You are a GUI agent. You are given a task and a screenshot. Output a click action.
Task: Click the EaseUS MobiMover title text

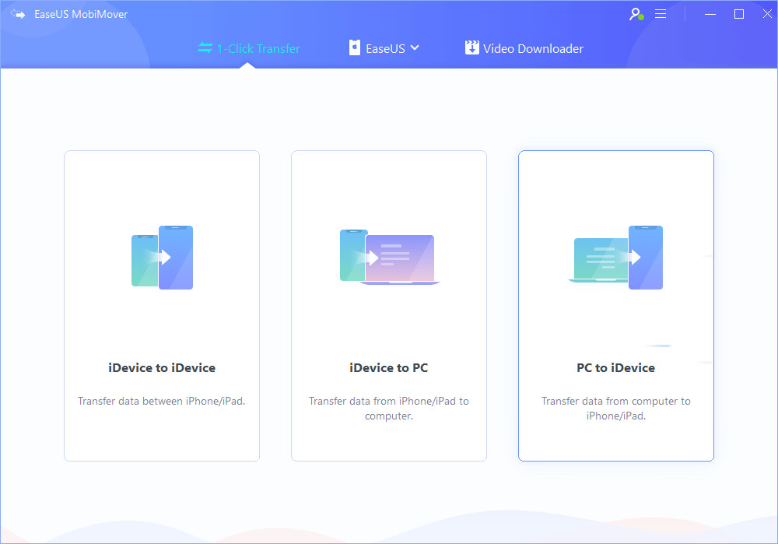[81, 14]
